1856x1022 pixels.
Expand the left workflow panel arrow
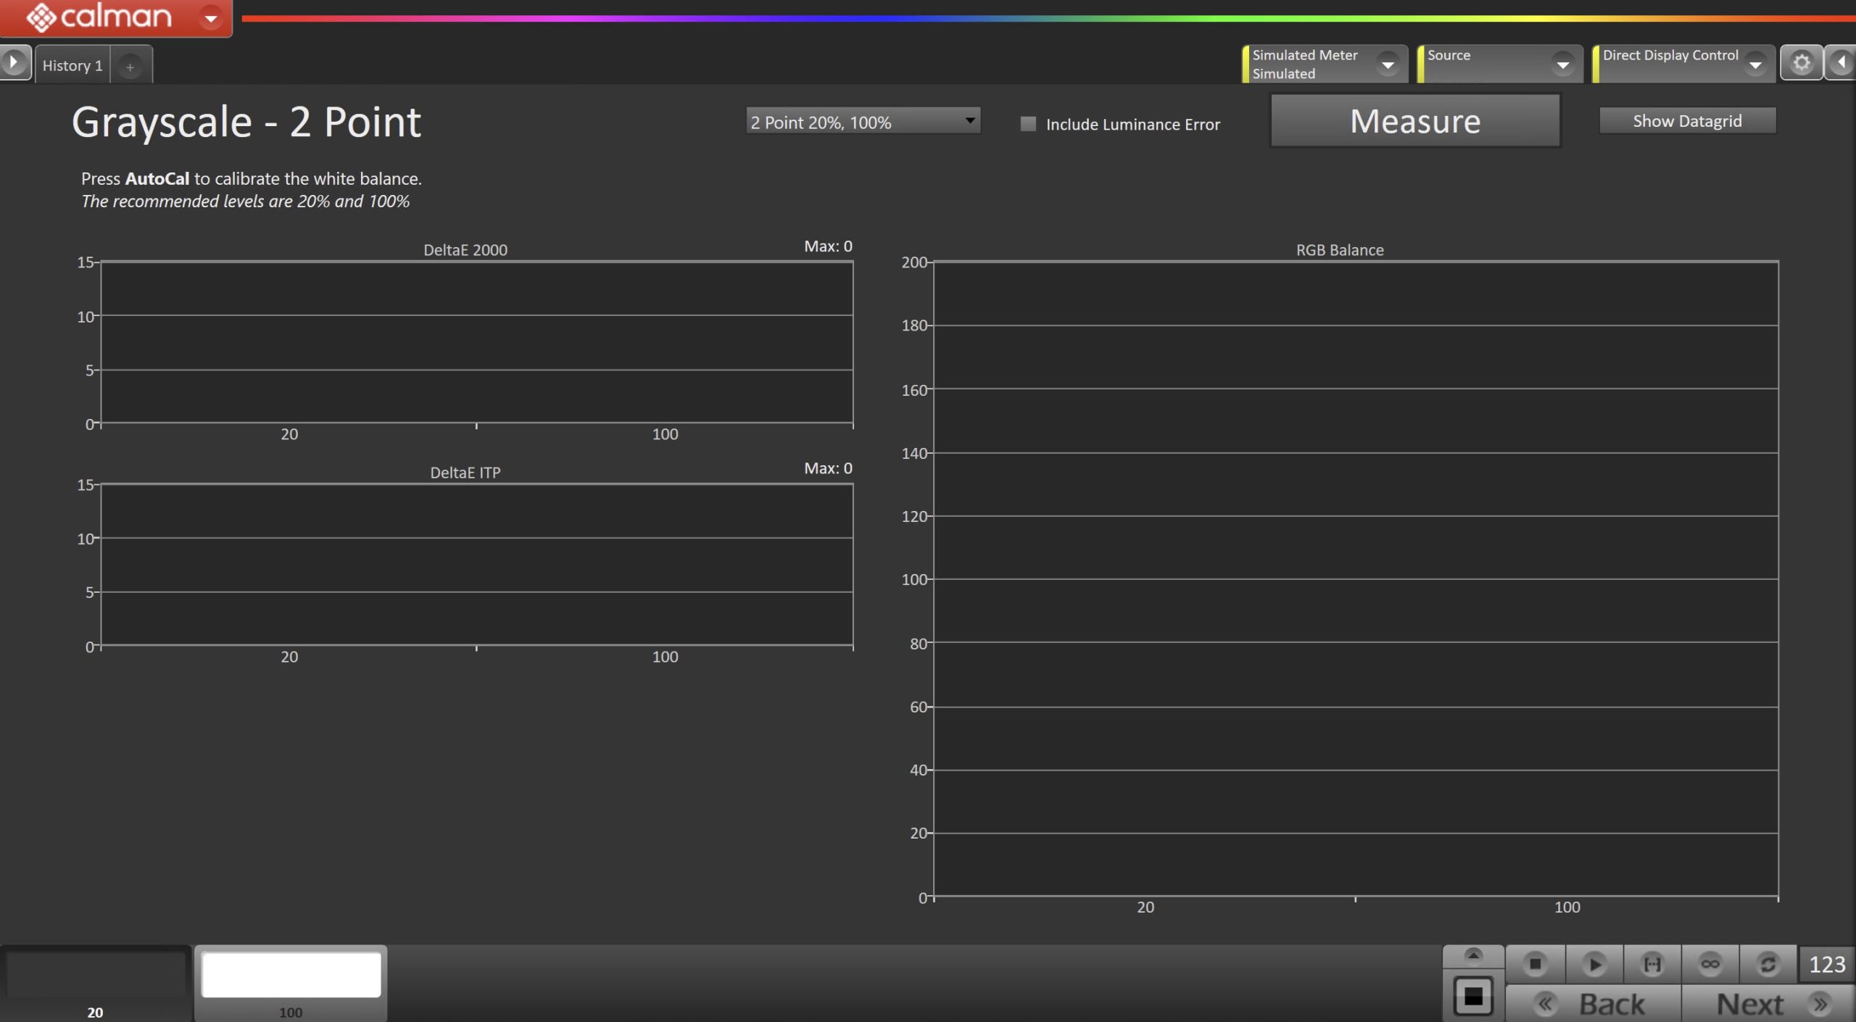click(x=14, y=62)
